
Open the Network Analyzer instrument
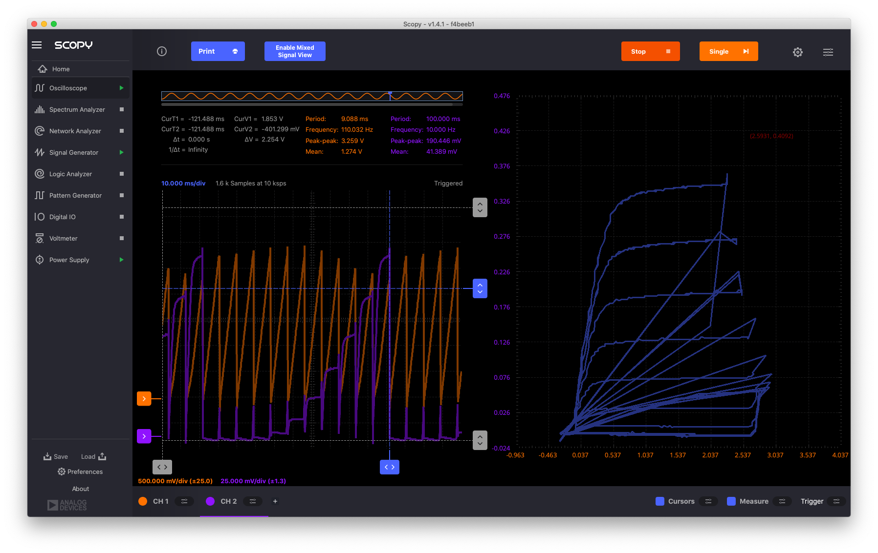coord(81,131)
